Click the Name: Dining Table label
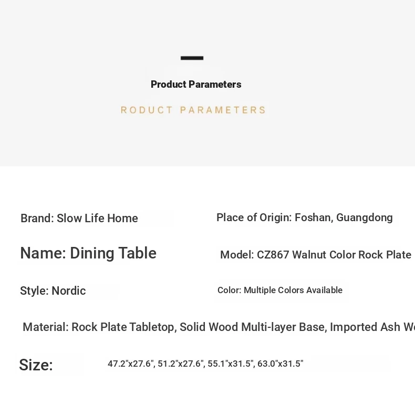415x404 pixels. click(88, 253)
